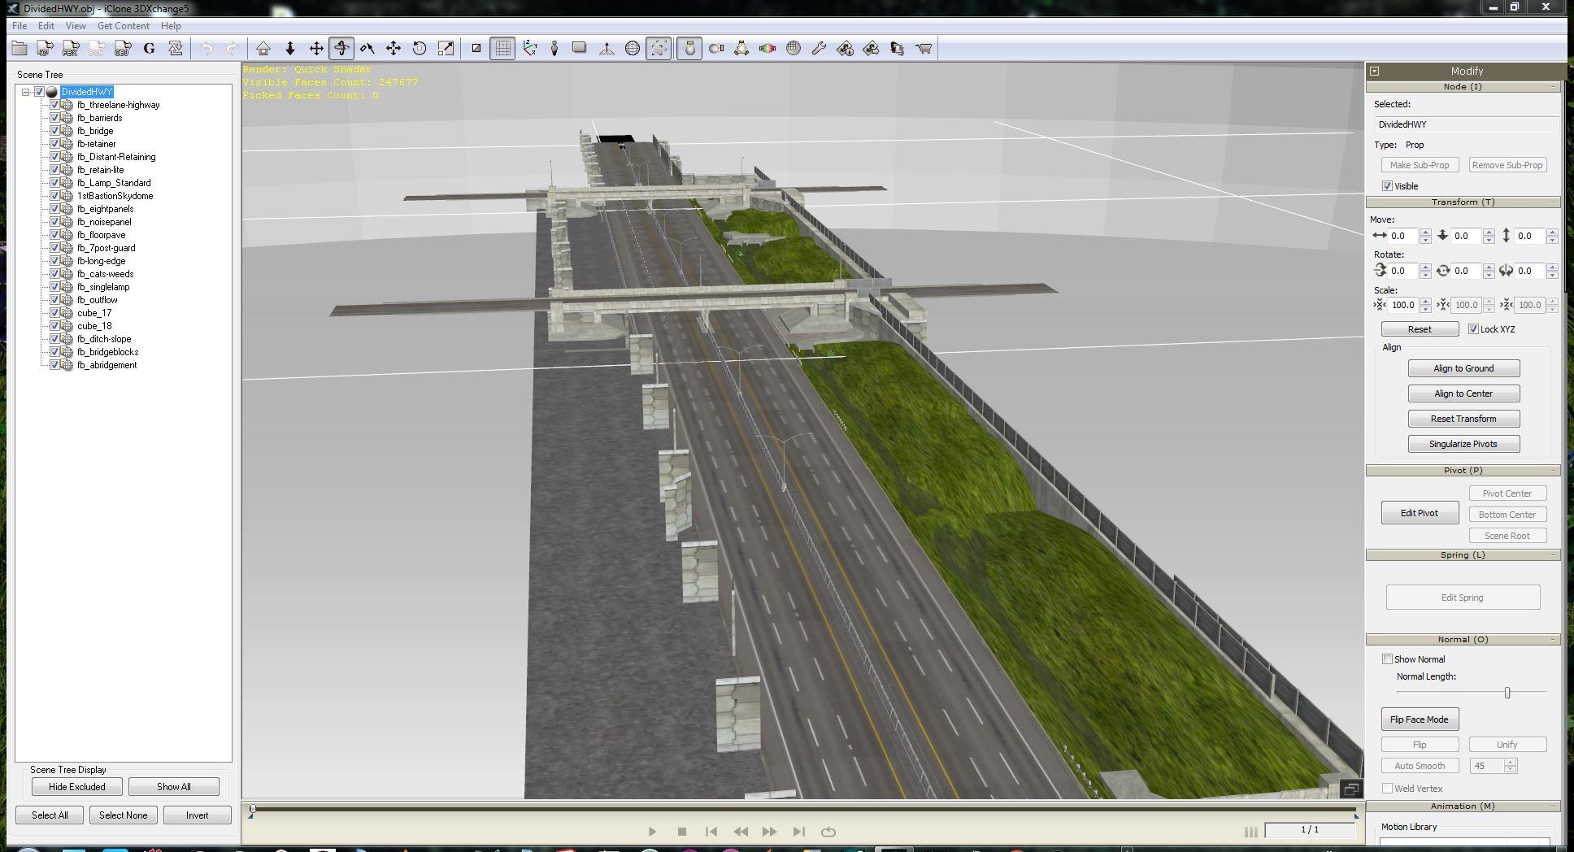Click the wrench preferences icon
This screenshot has height=852, width=1574.
(819, 49)
